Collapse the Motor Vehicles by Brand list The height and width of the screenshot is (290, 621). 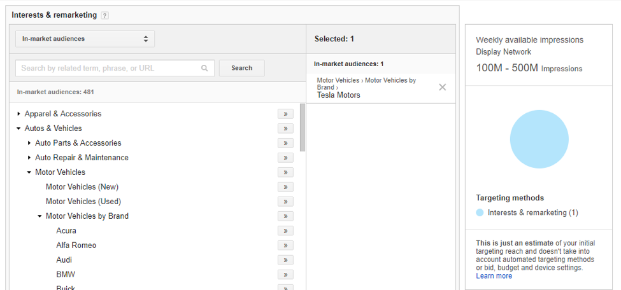pos(40,216)
